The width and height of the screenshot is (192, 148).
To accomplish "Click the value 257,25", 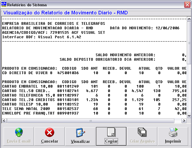I will 179,100.
